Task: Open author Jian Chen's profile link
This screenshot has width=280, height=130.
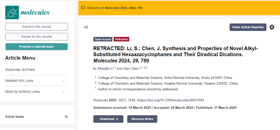Action: [130, 68]
